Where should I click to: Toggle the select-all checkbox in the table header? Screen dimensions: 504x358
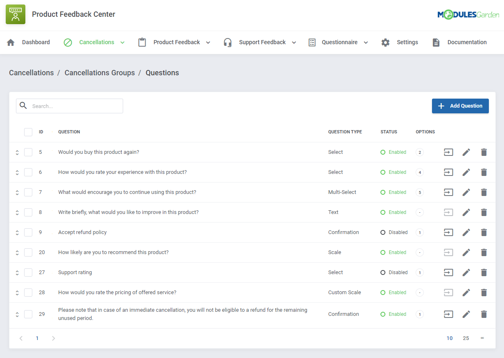(x=28, y=132)
